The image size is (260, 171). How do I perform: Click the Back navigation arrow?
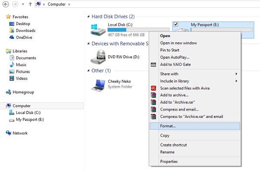6,4
